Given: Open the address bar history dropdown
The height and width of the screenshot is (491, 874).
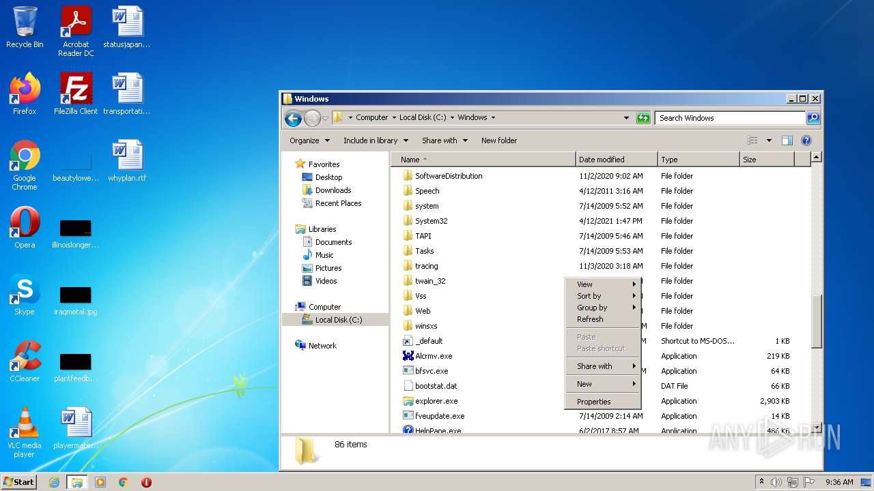Looking at the screenshot, I should pyautogui.click(x=626, y=118).
